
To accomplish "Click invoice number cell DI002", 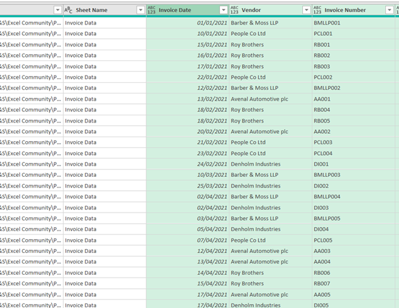I will pos(353,186).
